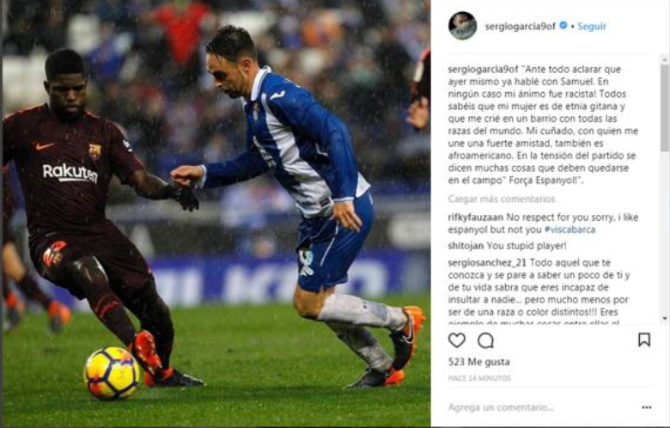This screenshot has width=670, height=428.
Task: Click the football match photo
Action: pos(216,213)
